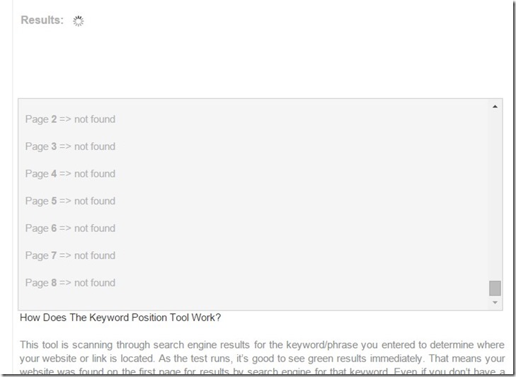Click the bold number 5 in results

[54, 201]
